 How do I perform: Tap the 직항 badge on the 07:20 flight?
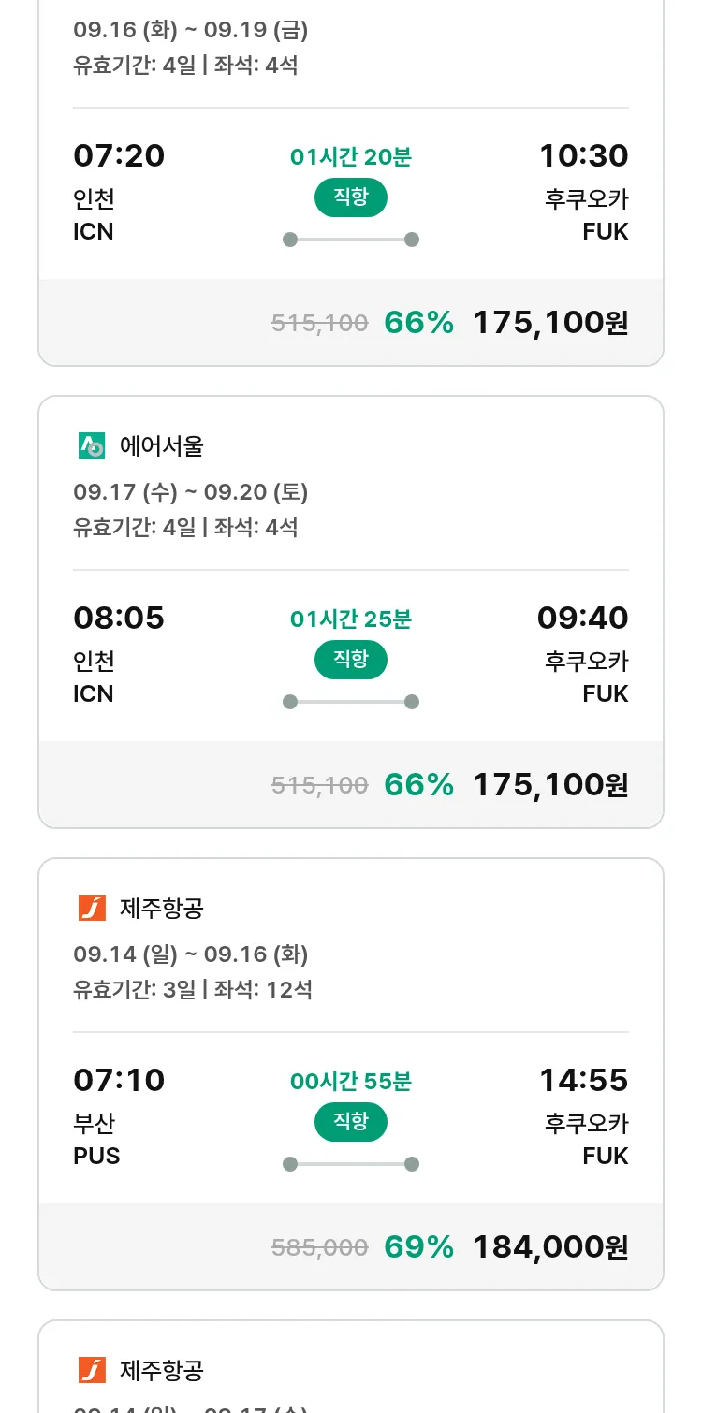coord(350,197)
